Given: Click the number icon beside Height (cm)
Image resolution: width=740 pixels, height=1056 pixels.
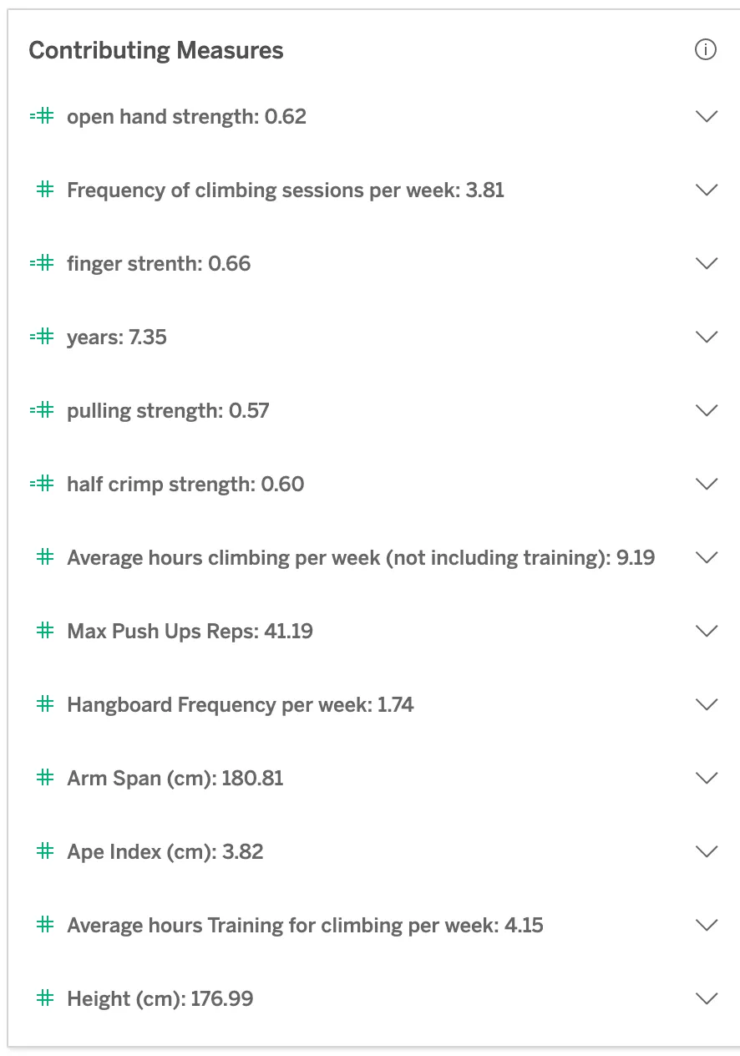Looking at the screenshot, I should pyautogui.click(x=45, y=998).
